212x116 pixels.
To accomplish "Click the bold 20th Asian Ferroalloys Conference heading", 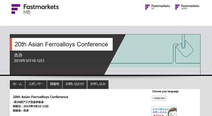I will click(x=41, y=97).
